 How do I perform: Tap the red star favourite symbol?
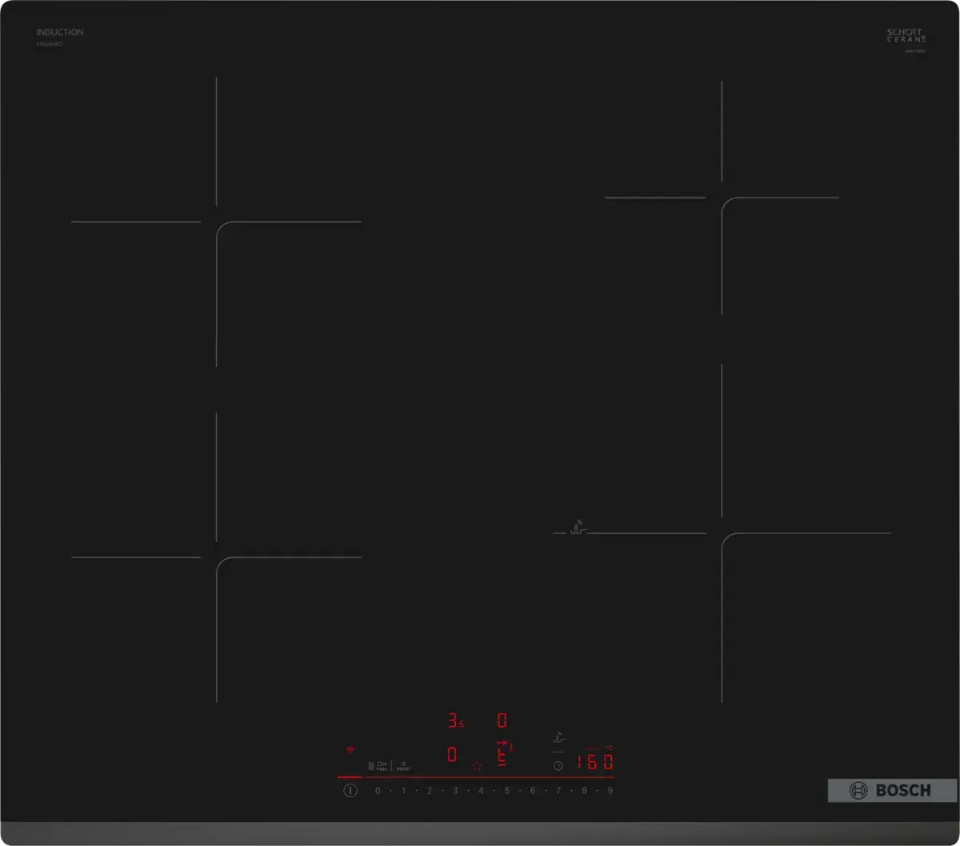click(x=477, y=765)
